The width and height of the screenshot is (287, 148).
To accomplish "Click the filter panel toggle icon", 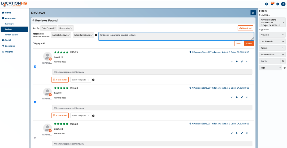I will (x=253, y=13).
